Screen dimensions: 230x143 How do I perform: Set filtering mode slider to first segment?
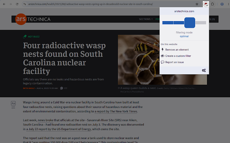pos(168,23)
